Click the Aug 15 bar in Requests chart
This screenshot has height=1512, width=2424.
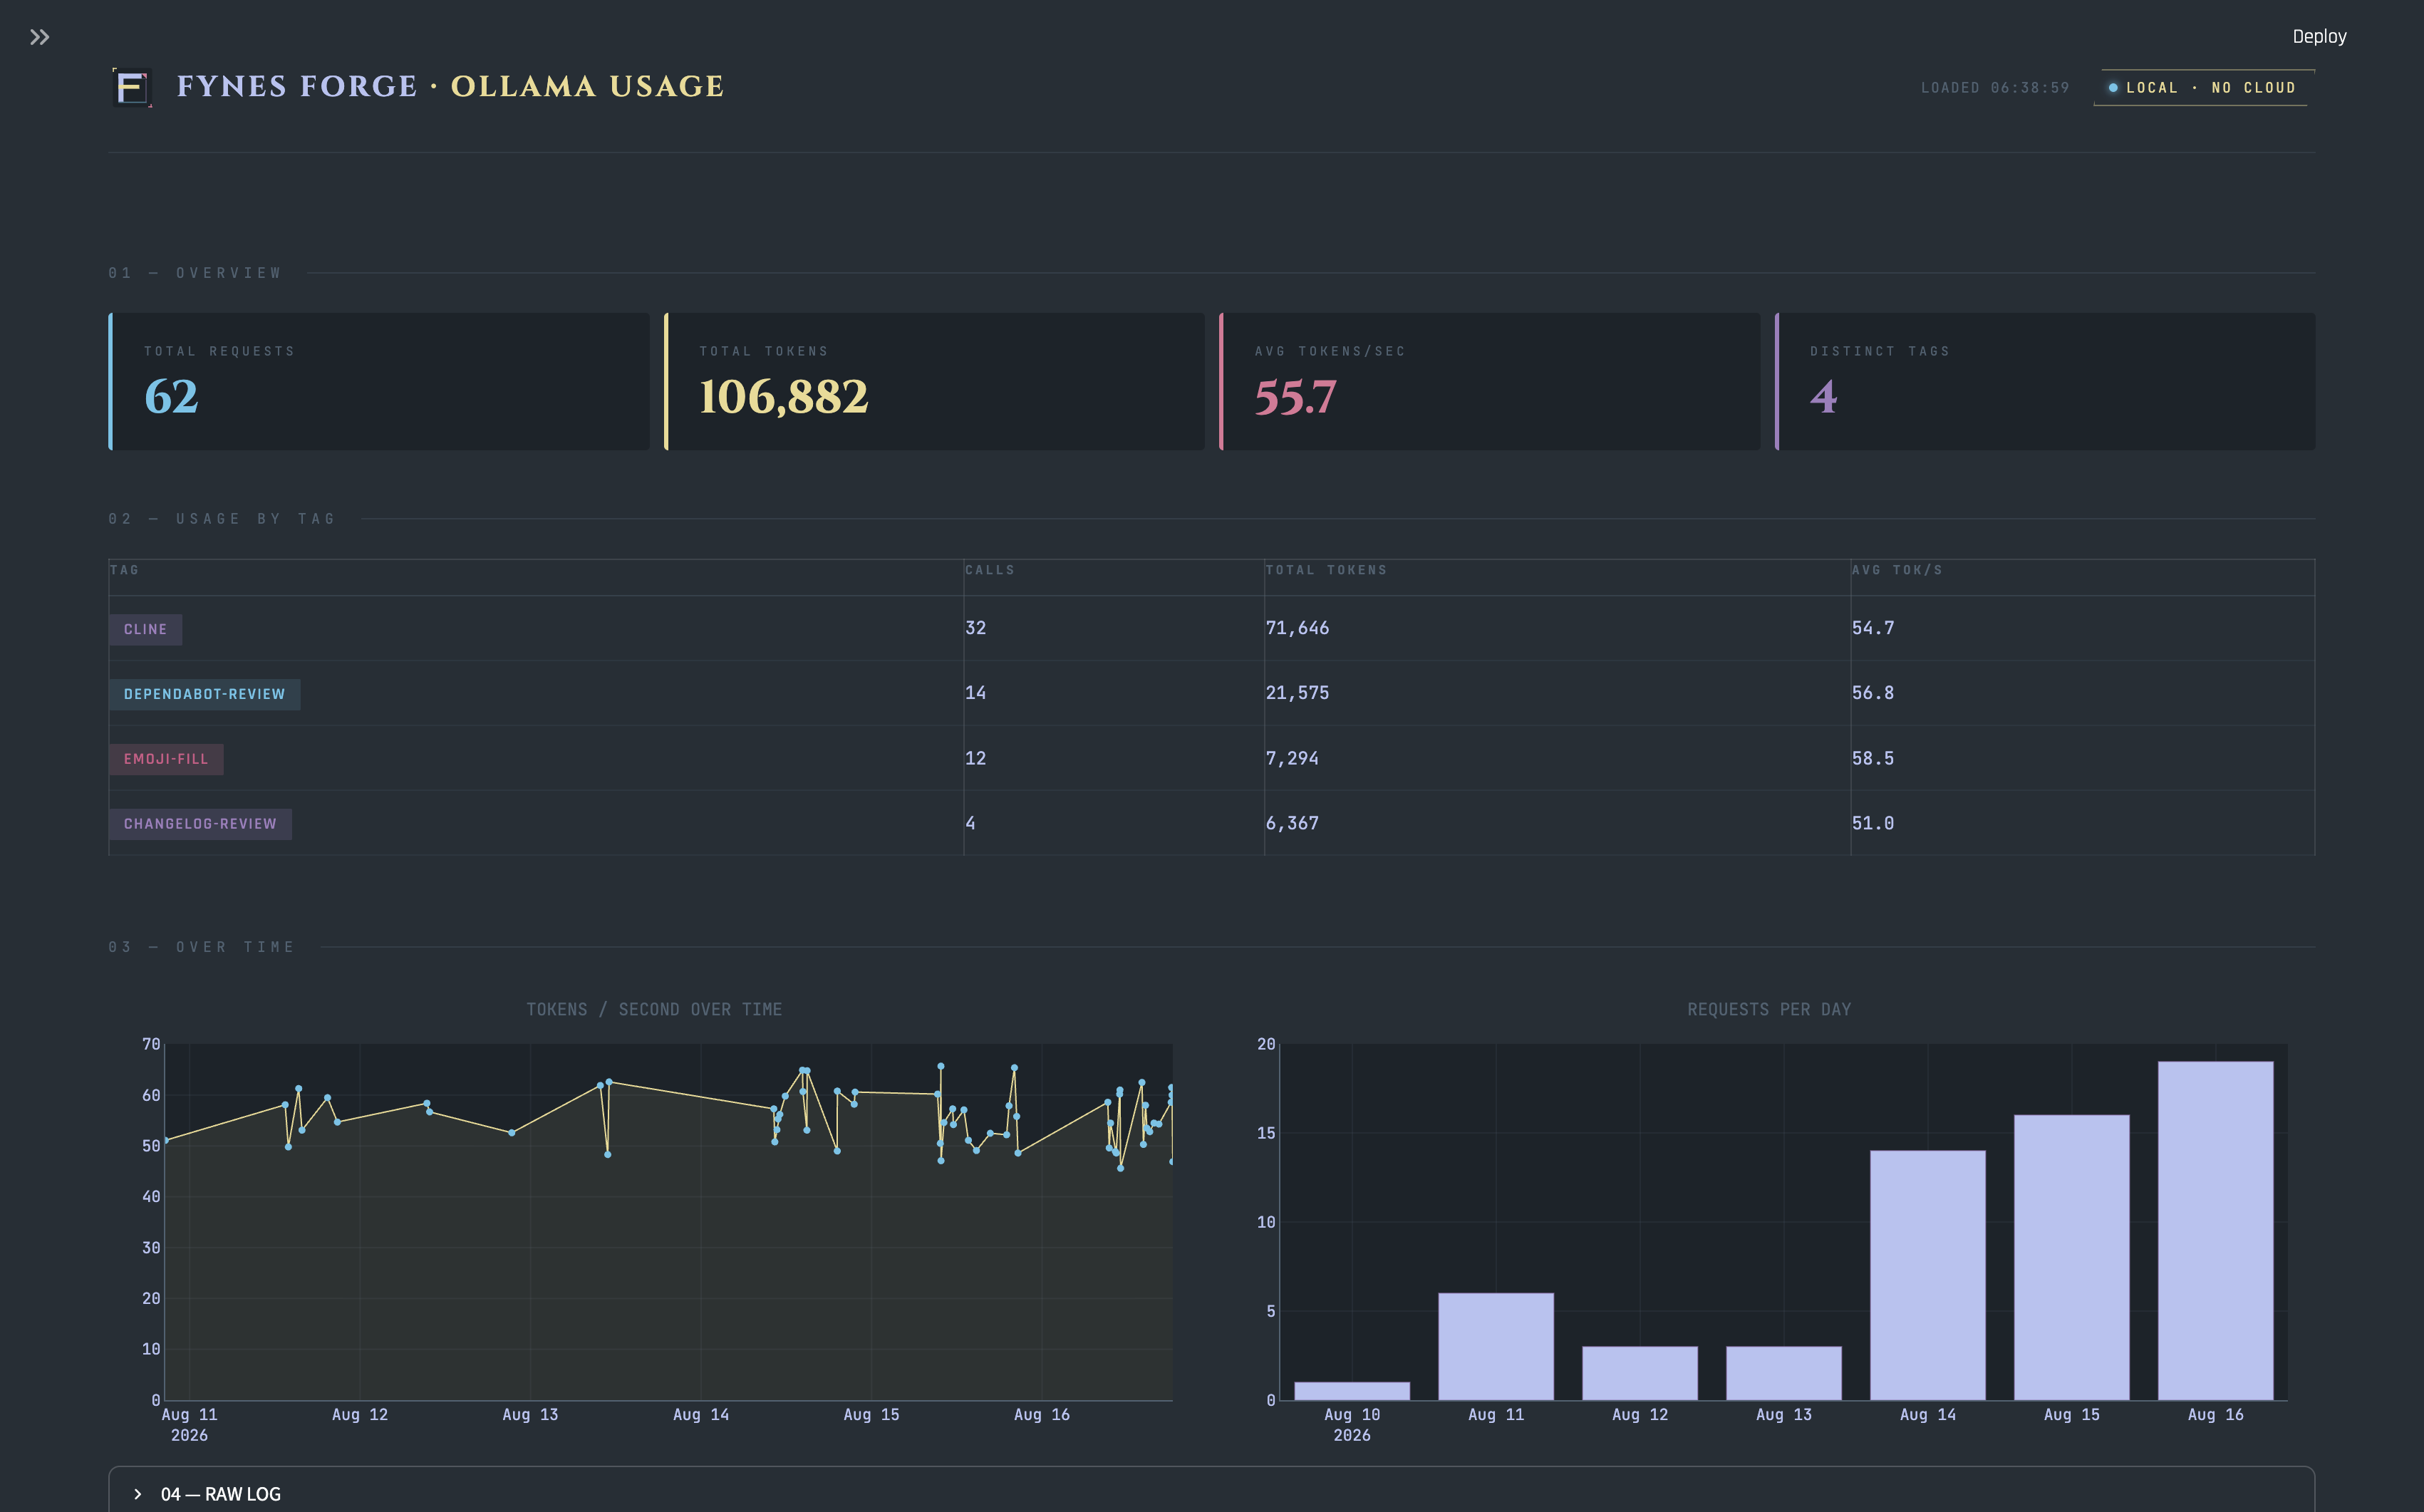2071,1257
